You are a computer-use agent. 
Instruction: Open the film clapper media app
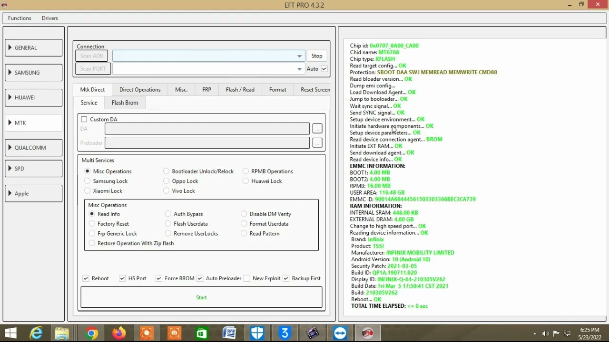click(x=312, y=333)
